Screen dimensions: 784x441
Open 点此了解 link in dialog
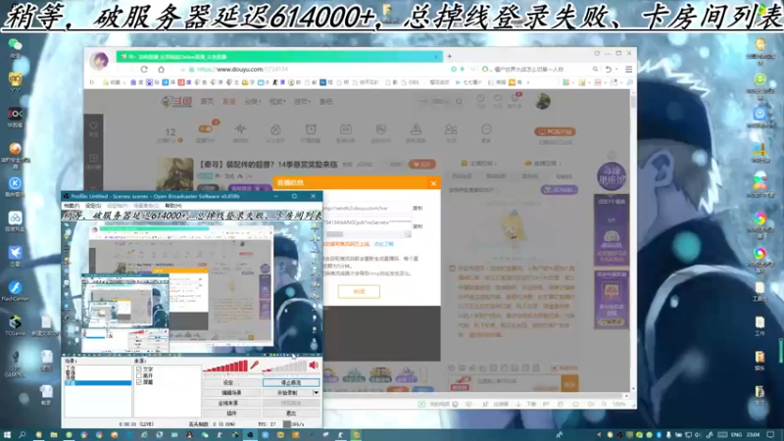(x=383, y=244)
